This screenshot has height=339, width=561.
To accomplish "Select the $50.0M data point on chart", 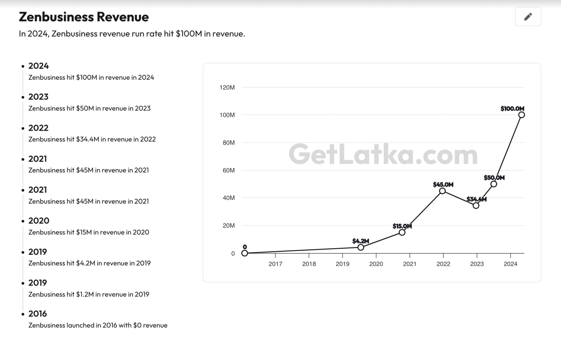I will point(493,184).
